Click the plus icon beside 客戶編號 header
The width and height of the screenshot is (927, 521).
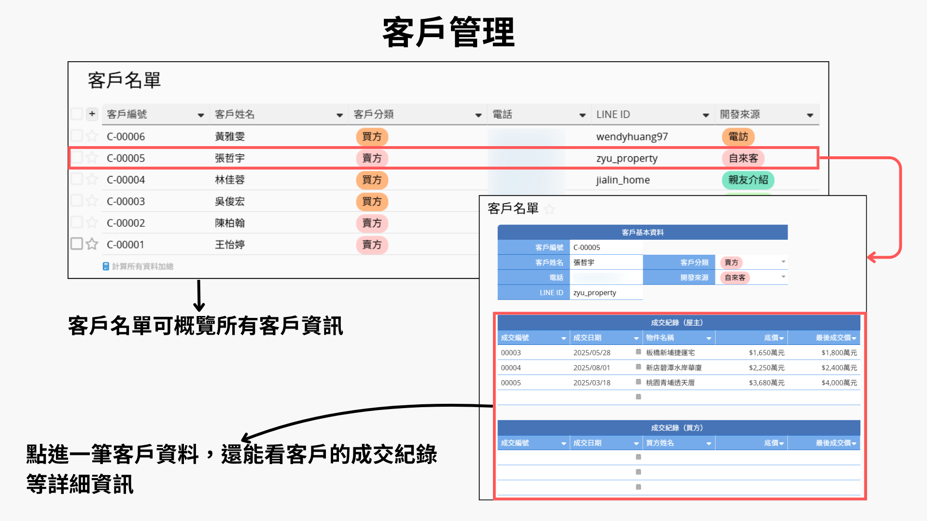(x=92, y=114)
